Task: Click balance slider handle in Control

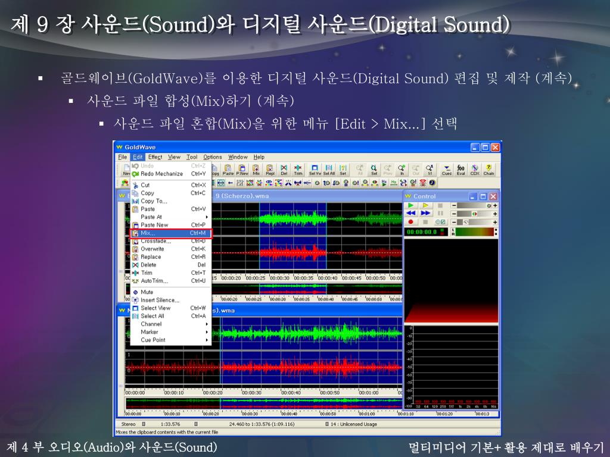Action: (x=475, y=214)
